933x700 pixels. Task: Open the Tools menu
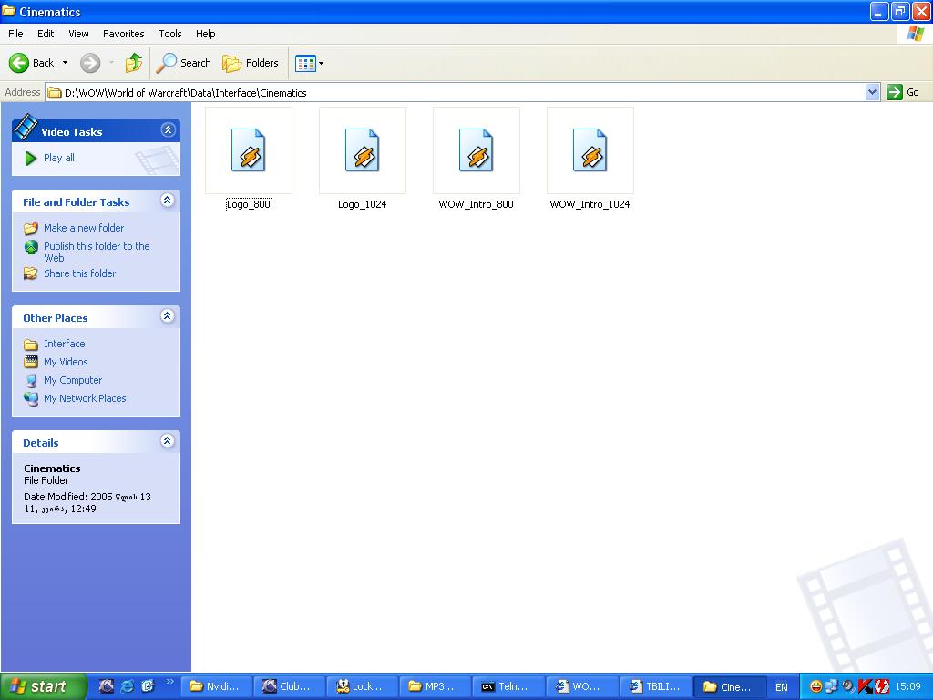click(170, 34)
